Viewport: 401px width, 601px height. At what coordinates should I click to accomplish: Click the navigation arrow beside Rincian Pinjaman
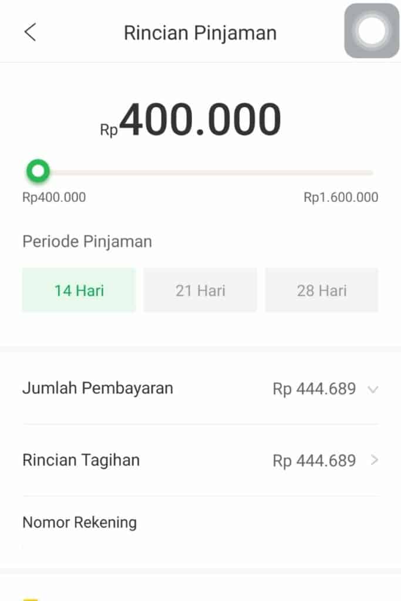(31, 32)
